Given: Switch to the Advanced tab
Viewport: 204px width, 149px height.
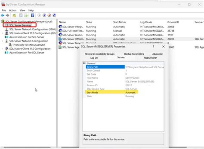Looking at the screenshot, I should pyautogui.click(x=157, y=54).
